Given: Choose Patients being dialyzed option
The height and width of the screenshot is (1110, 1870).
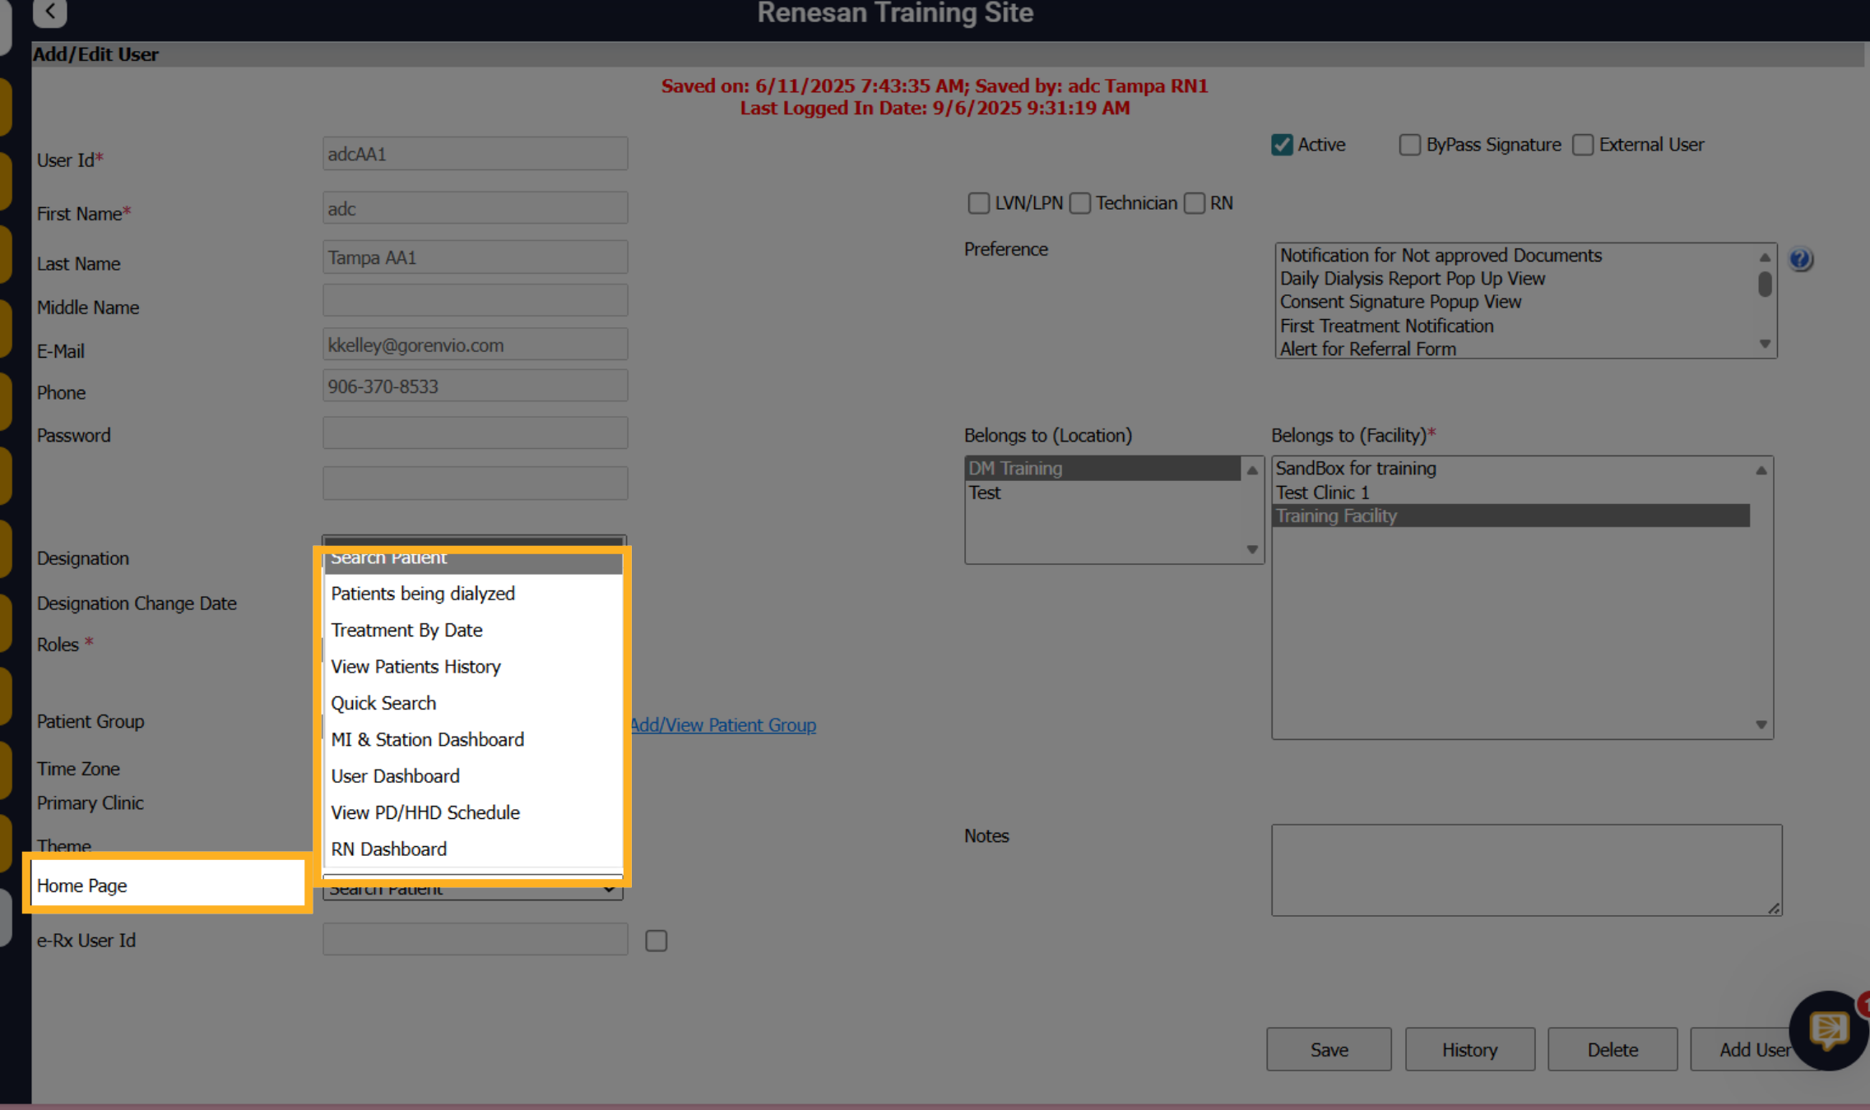Looking at the screenshot, I should tap(473, 594).
